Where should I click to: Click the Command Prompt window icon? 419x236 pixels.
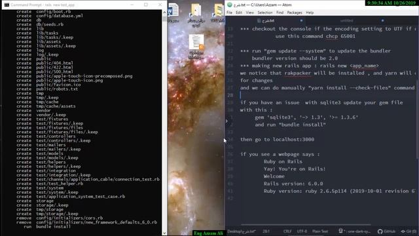(x=7, y=5)
